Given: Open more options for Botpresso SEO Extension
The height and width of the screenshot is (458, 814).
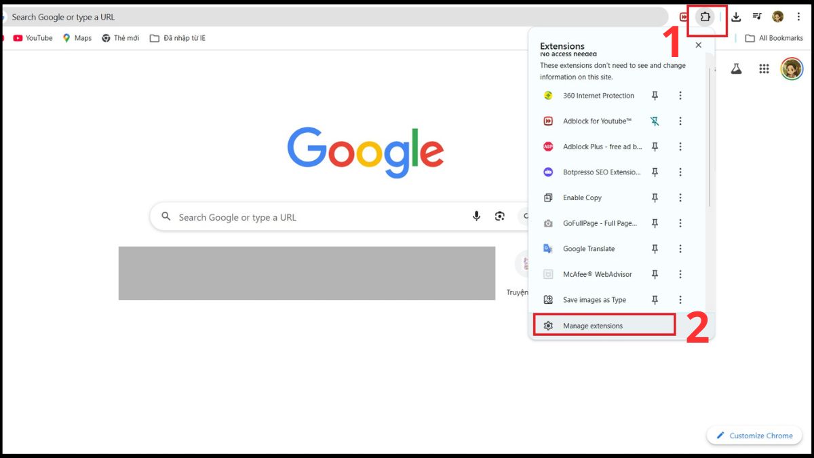Looking at the screenshot, I should click(x=680, y=172).
